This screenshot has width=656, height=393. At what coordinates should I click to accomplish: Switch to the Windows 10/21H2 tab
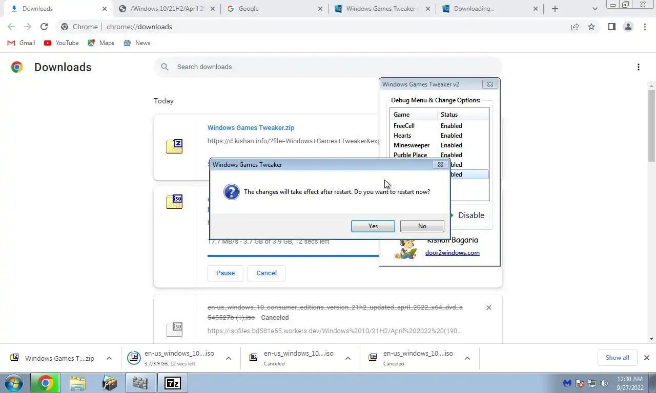[x=166, y=9]
